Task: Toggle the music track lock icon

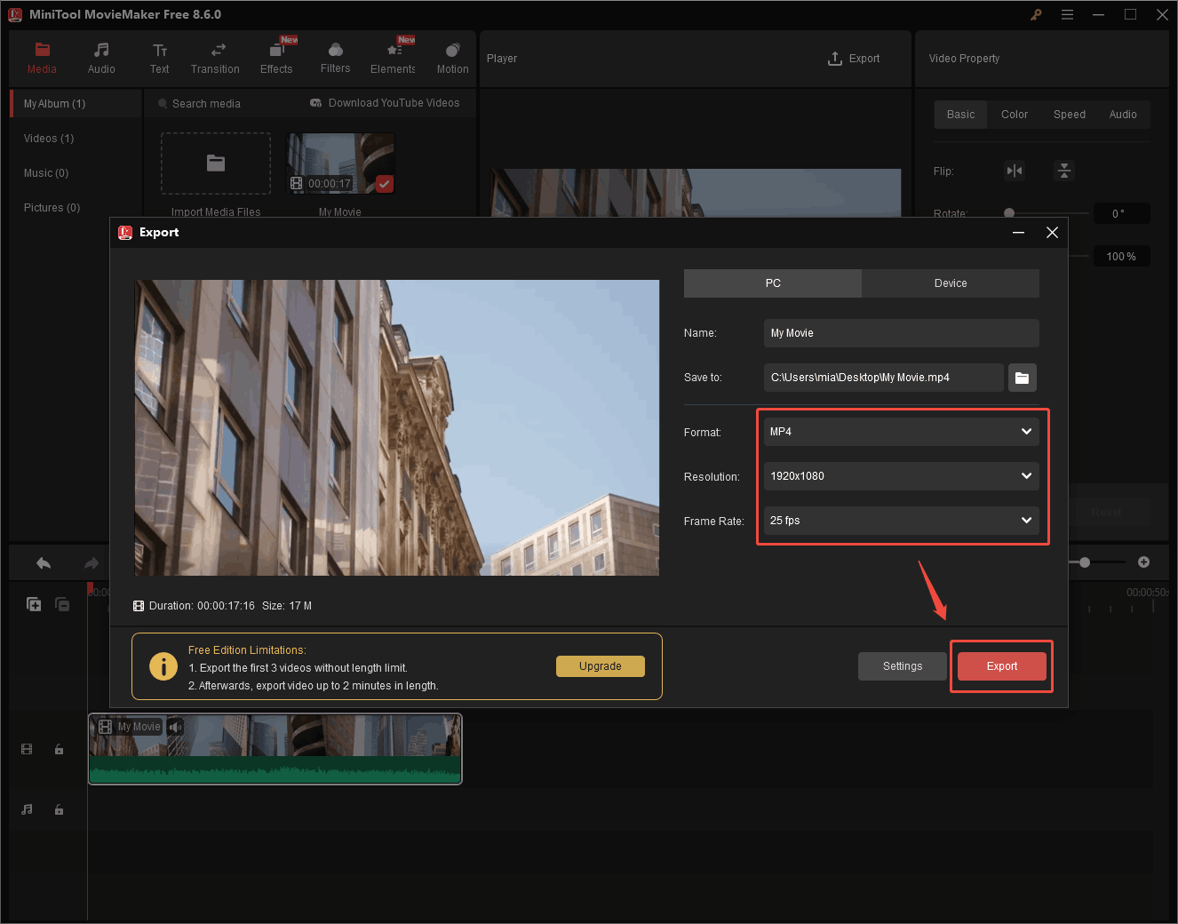Action: click(x=59, y=809)
